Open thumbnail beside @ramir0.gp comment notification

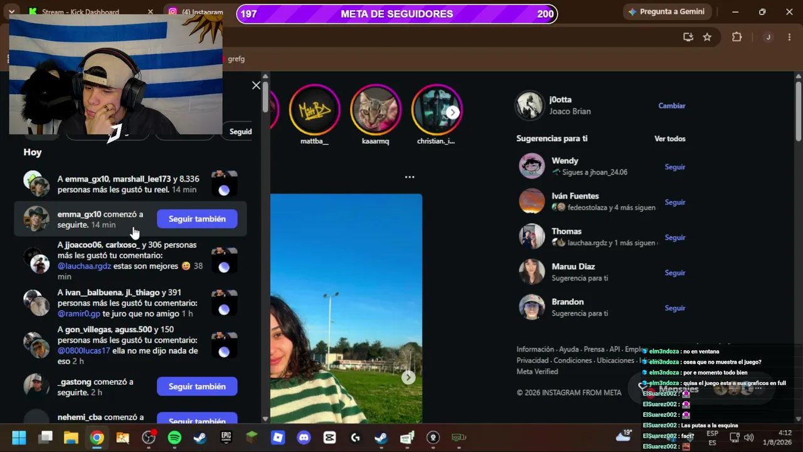[224, 303]
